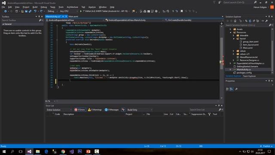Open the Debug menu
Image resolution: width=275 pixels, height=155 pixels.
(44, 7)
